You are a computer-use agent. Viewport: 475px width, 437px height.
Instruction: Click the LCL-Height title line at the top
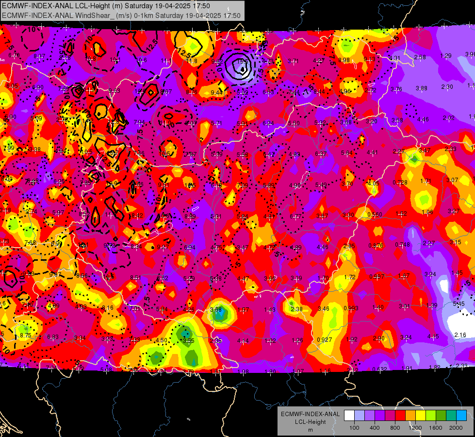106,6
